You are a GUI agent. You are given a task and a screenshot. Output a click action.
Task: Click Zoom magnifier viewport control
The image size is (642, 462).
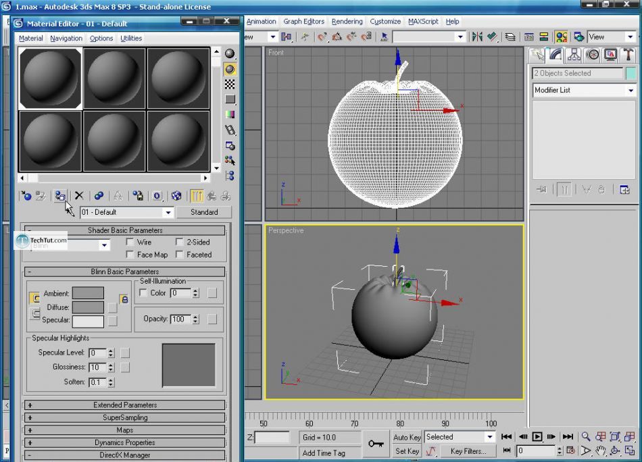(586, 436)
